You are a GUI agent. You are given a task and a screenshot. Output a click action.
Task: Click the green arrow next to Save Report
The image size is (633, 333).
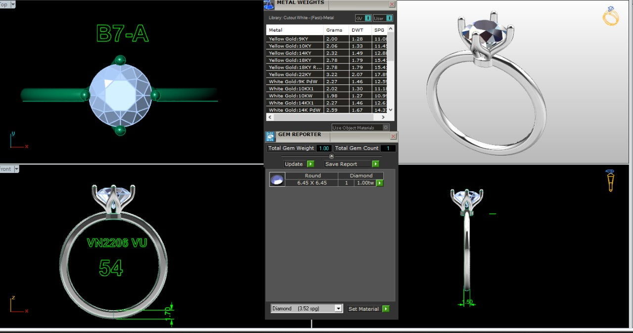375,164
